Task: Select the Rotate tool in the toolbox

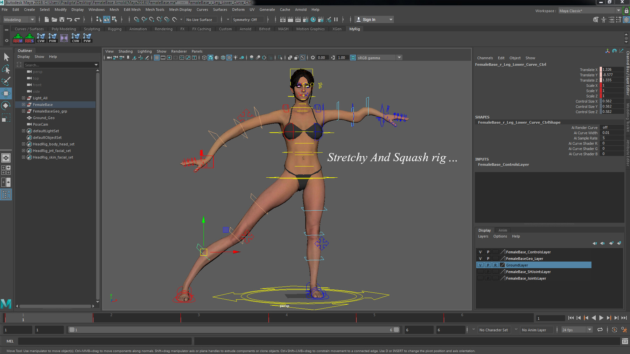Action: [x=6, y=105]
